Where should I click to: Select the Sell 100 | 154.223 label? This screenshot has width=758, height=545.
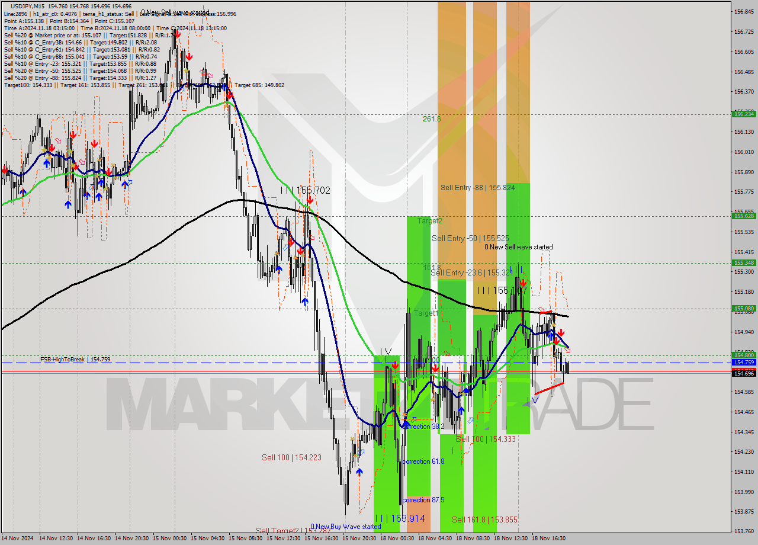tap(293, 457)
